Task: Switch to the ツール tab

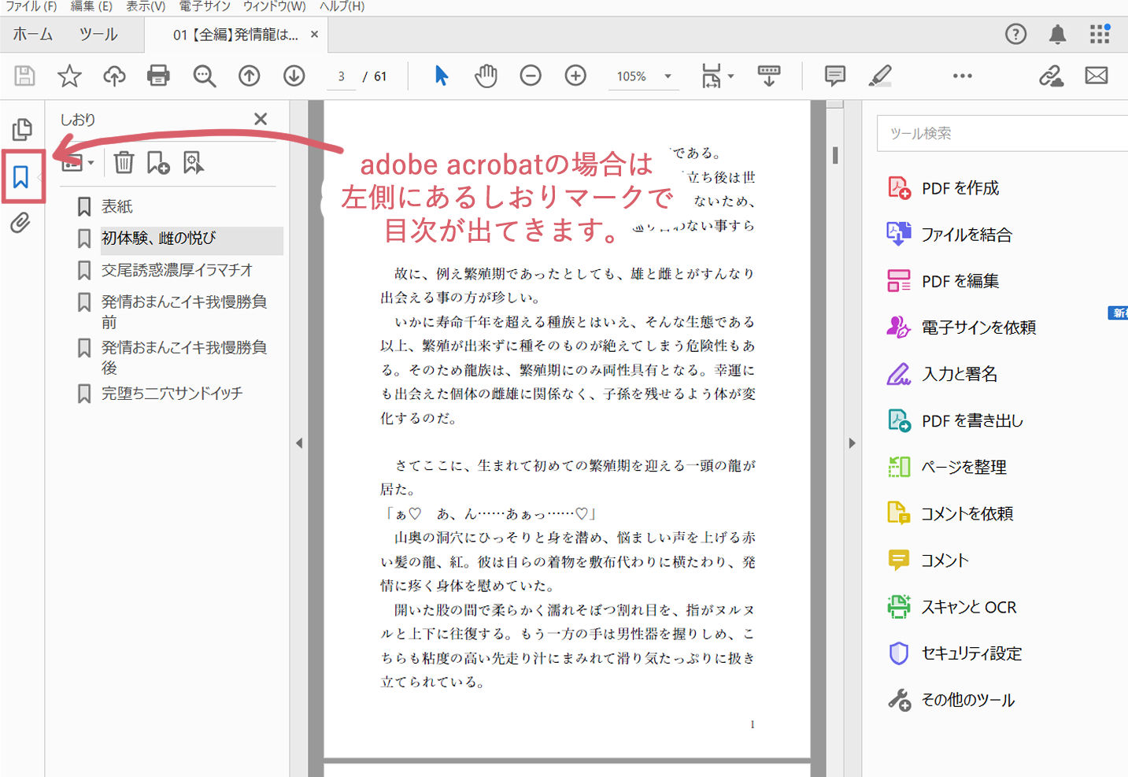Action: [98, 35]
